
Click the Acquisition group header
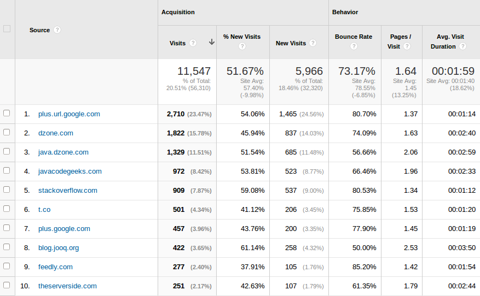coord(178,12)
